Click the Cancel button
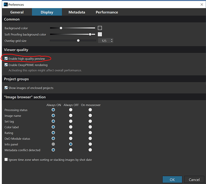Screen dimensions: 206x184 coord(194,180)
